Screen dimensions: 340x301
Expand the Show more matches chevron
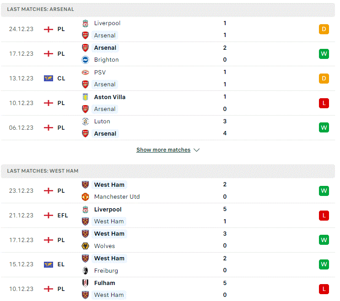[197, 150]
